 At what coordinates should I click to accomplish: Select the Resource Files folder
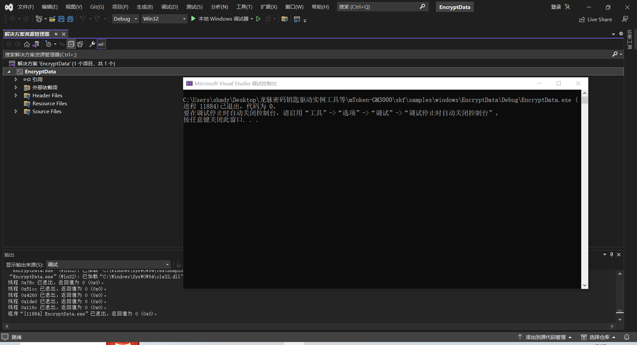coord(49,103)
